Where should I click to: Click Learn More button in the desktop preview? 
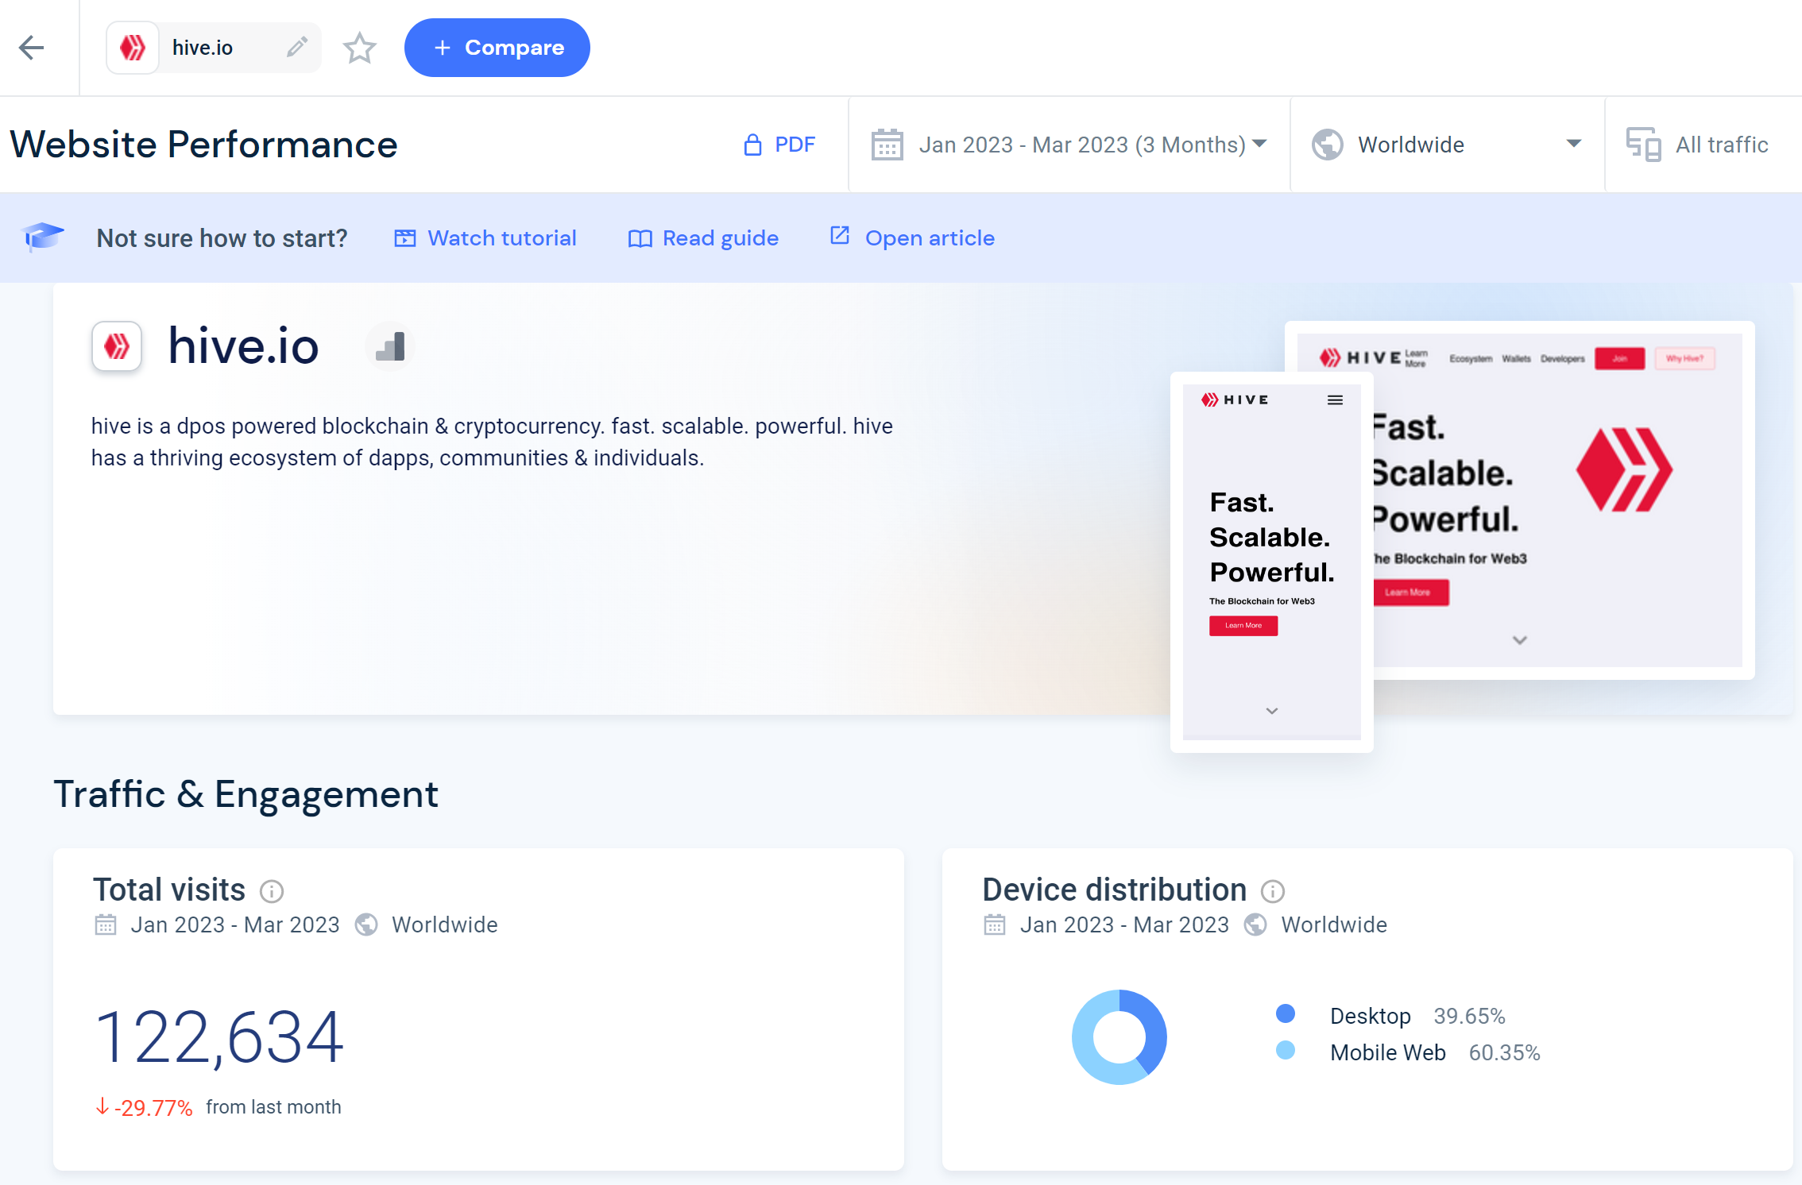[1410, 592]
